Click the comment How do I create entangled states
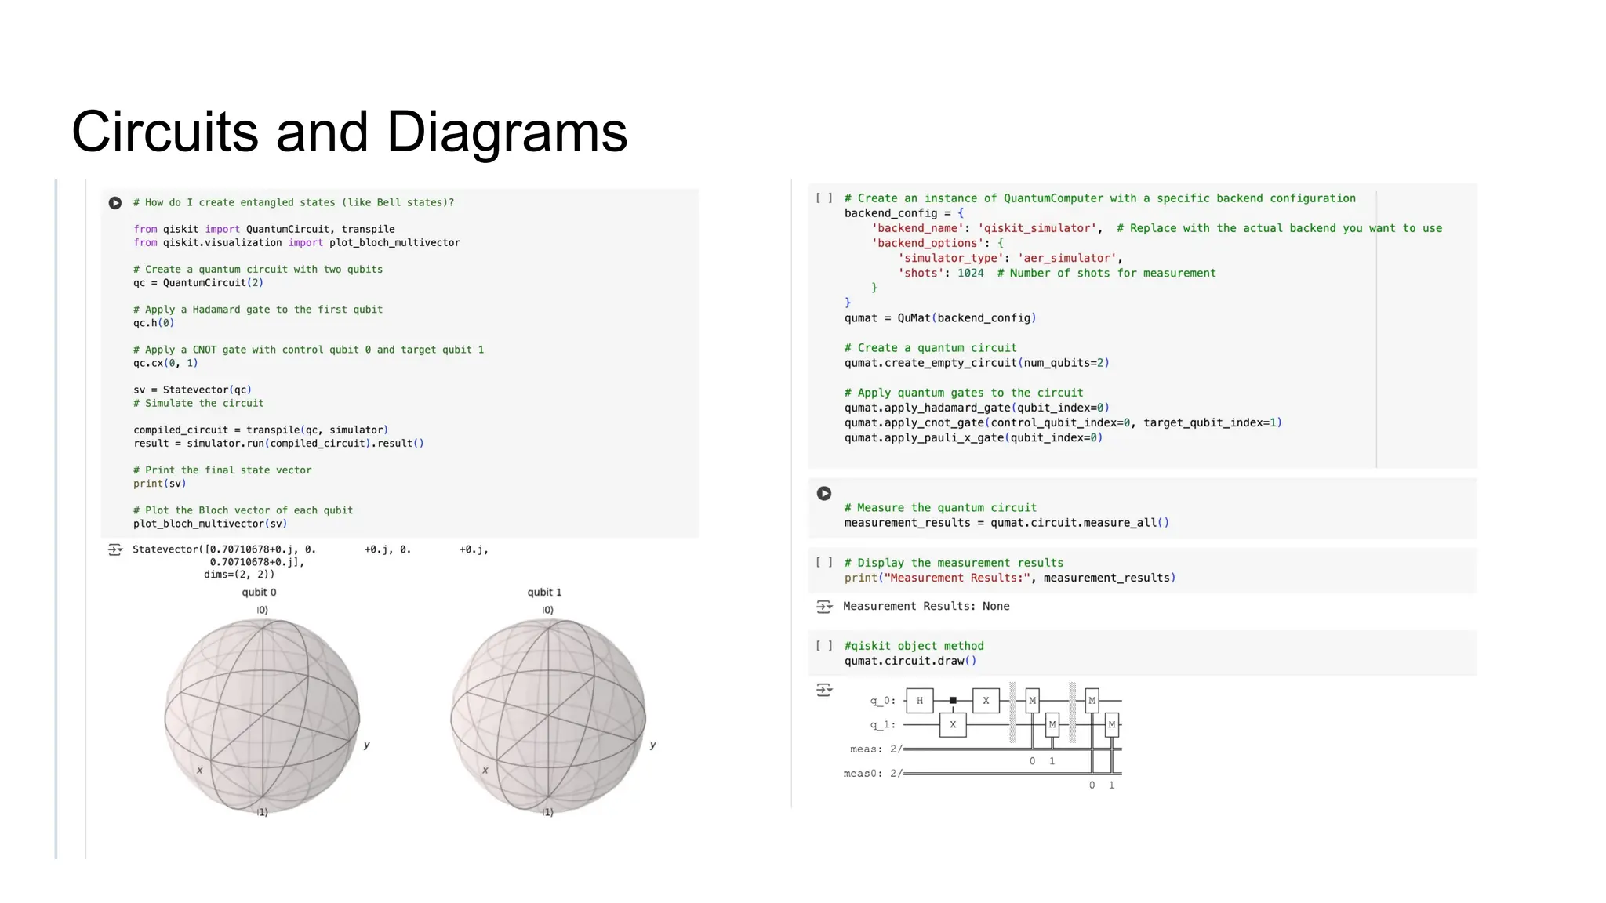Image resolution: width=1606 pixels, height=903 pixels. [x=293, y=202]
